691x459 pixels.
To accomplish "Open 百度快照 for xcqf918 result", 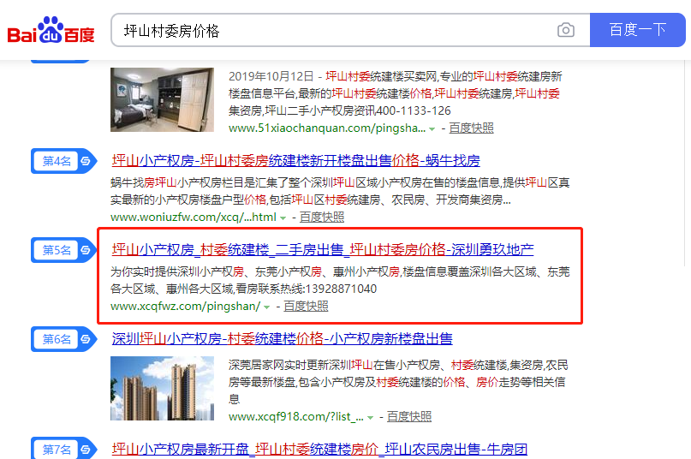I will click(409, 416).
